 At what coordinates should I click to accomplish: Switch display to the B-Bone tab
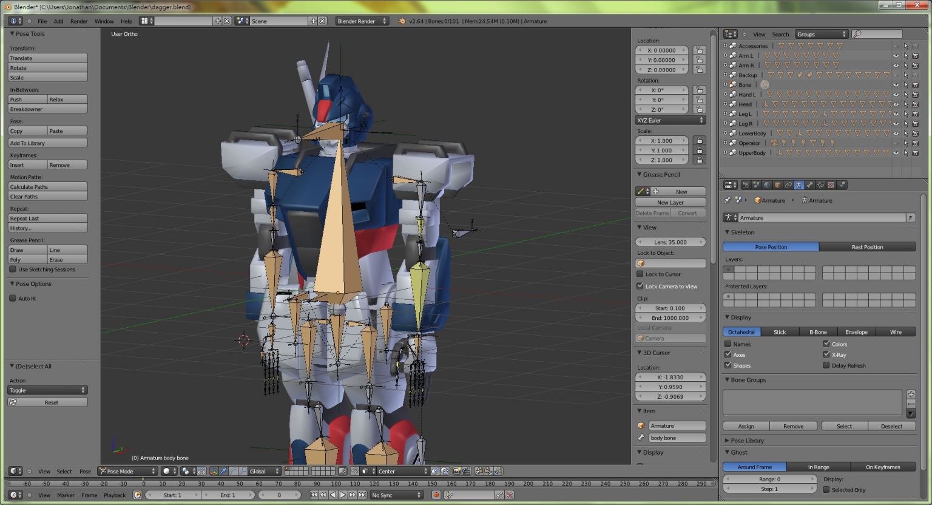[x=817, y=332]
